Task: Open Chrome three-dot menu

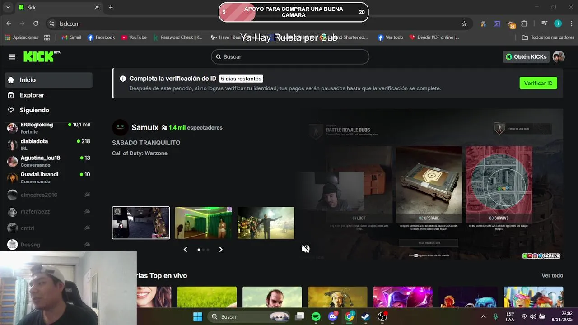Action: click(x=571, y=23)
